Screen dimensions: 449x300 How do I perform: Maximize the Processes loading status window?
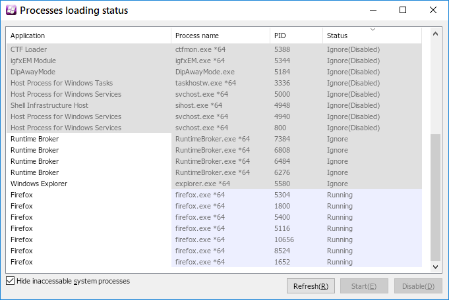tap(403, 11)
